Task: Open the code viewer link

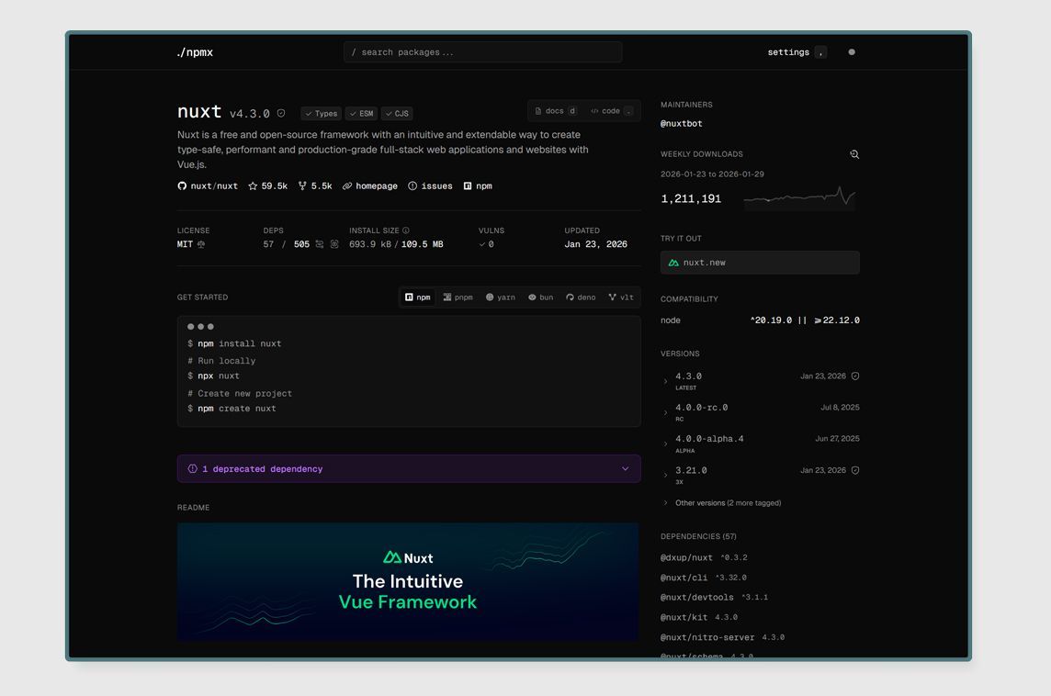Action: 611,111
